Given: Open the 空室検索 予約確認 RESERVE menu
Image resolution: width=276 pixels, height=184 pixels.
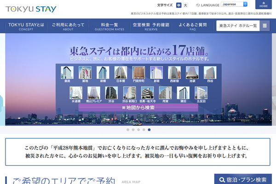Looking at the screenshot, I should click(151, 26).
